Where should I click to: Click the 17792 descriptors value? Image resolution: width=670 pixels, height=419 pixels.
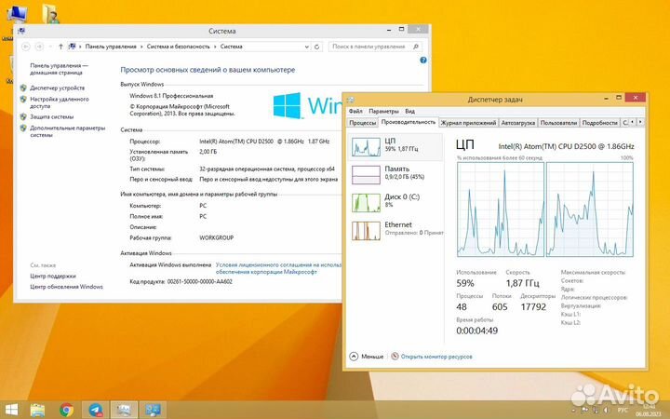(533, 307)
